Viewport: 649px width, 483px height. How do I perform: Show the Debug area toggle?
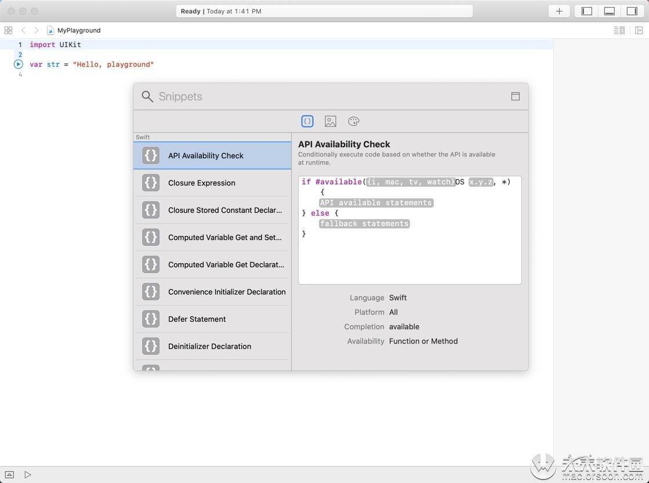(609, 11)
